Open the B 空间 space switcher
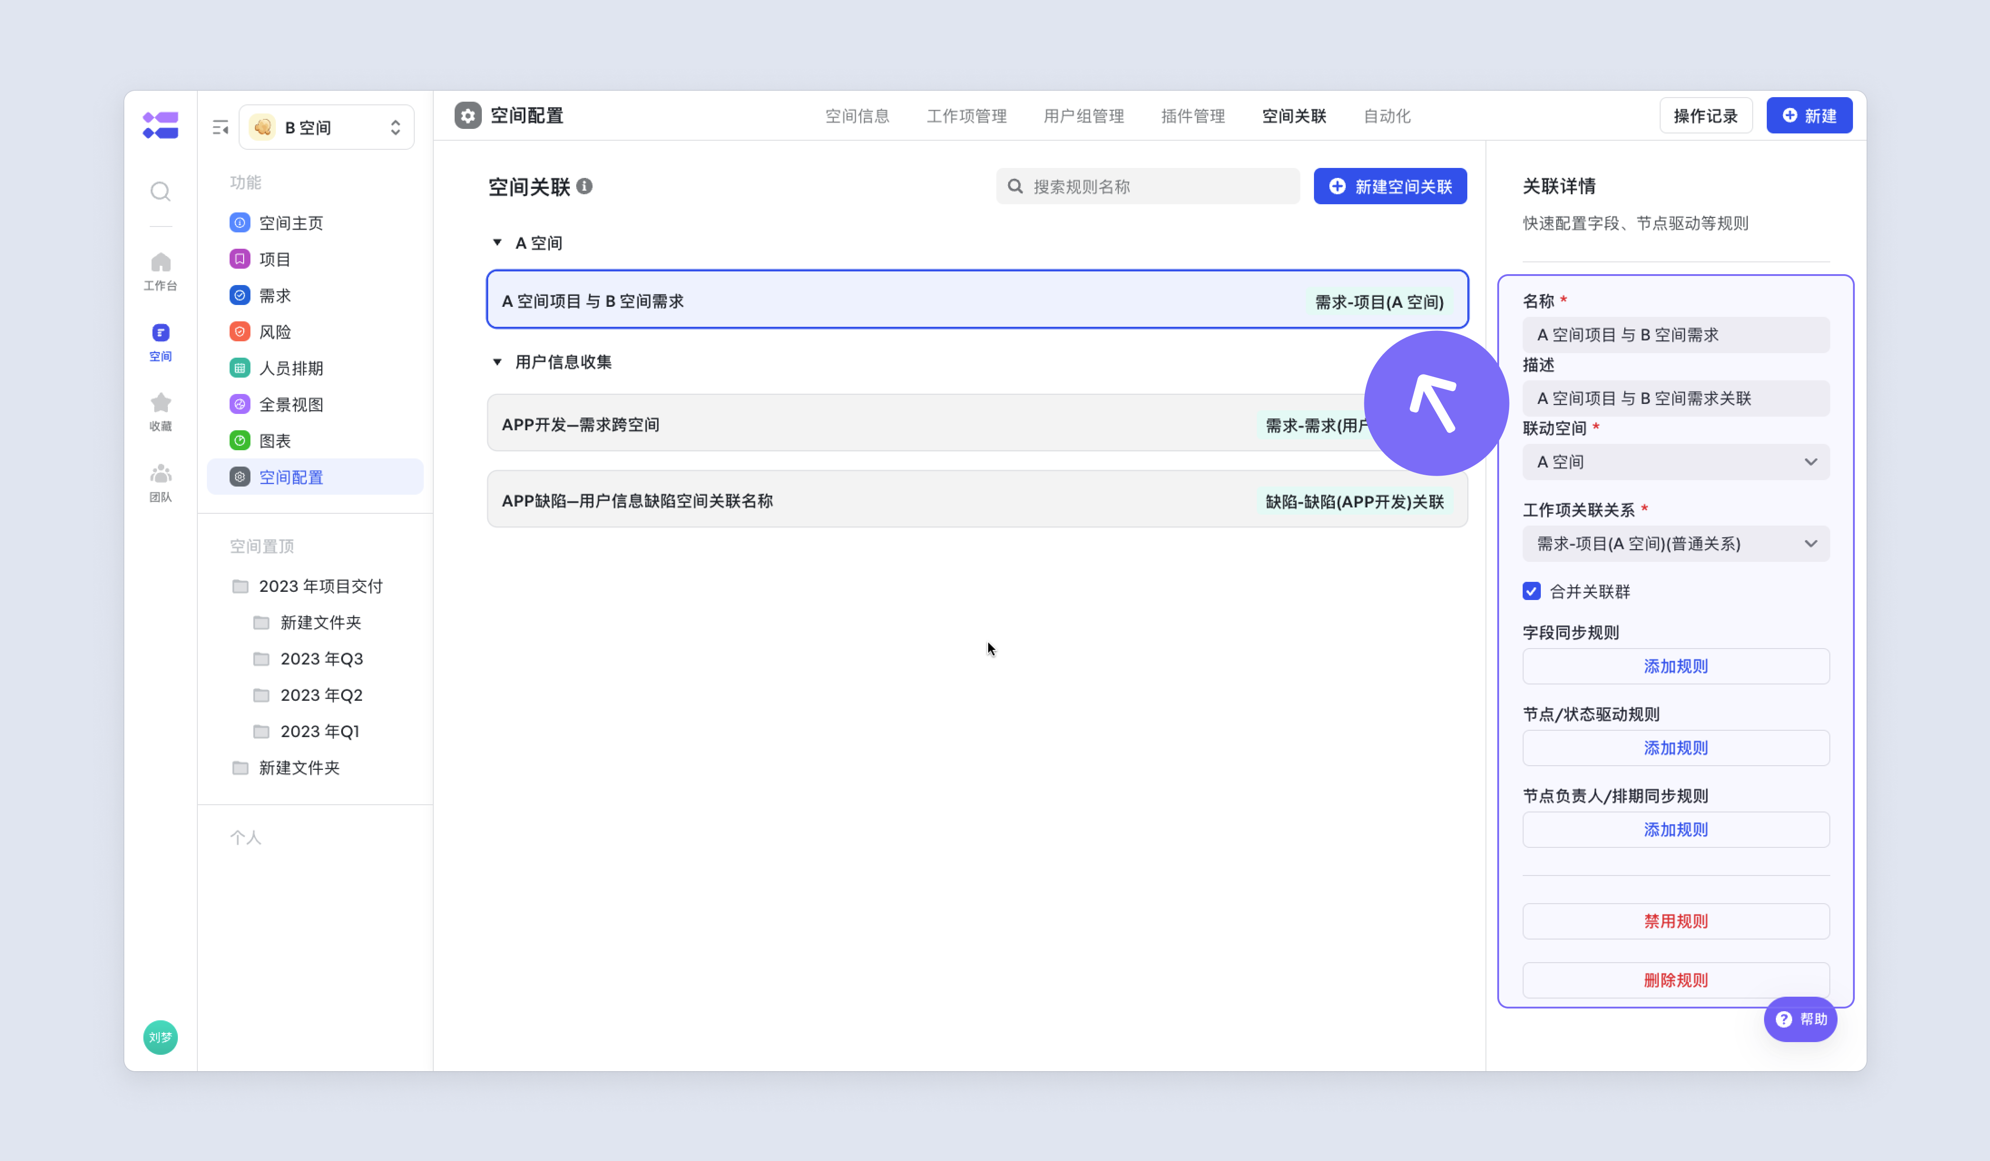Image resolution: width=1990 pixels, height=1161 pixels. [x=326, y=127]
